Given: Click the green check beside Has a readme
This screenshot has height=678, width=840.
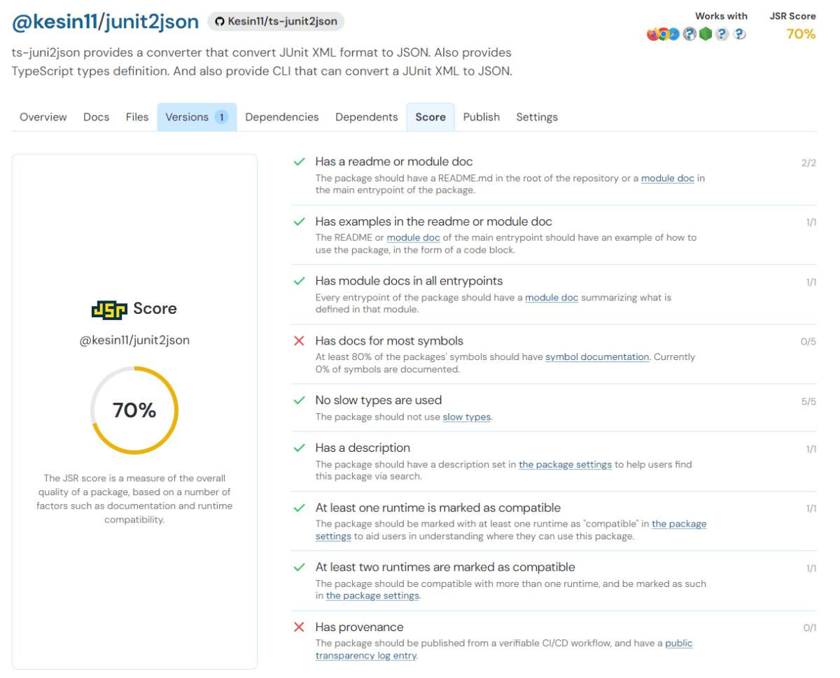Looking at the screenshot, I should coord(299,162).
